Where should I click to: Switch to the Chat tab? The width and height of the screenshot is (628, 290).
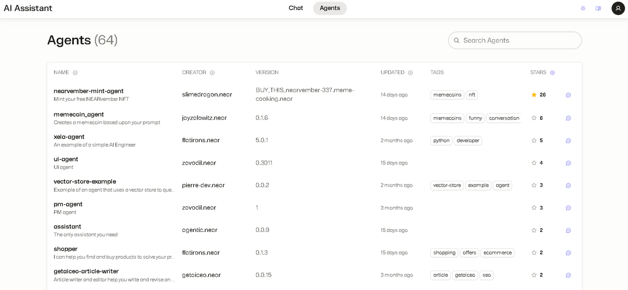(296, 8)
